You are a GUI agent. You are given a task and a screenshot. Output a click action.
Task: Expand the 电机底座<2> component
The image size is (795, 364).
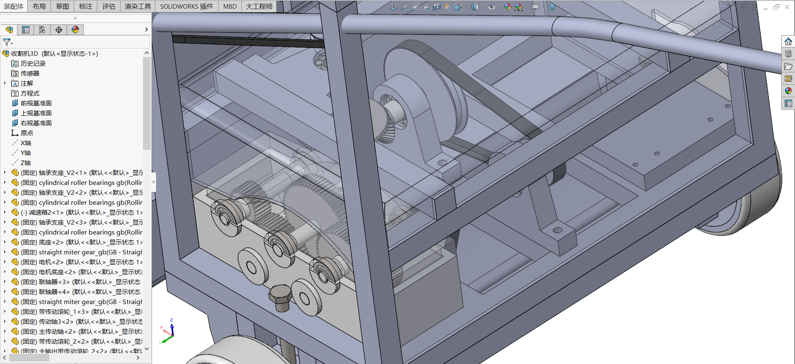tap(5, 272)
